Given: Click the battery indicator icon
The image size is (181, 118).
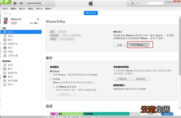Looking at the screenshot, I should click(36, 23).
